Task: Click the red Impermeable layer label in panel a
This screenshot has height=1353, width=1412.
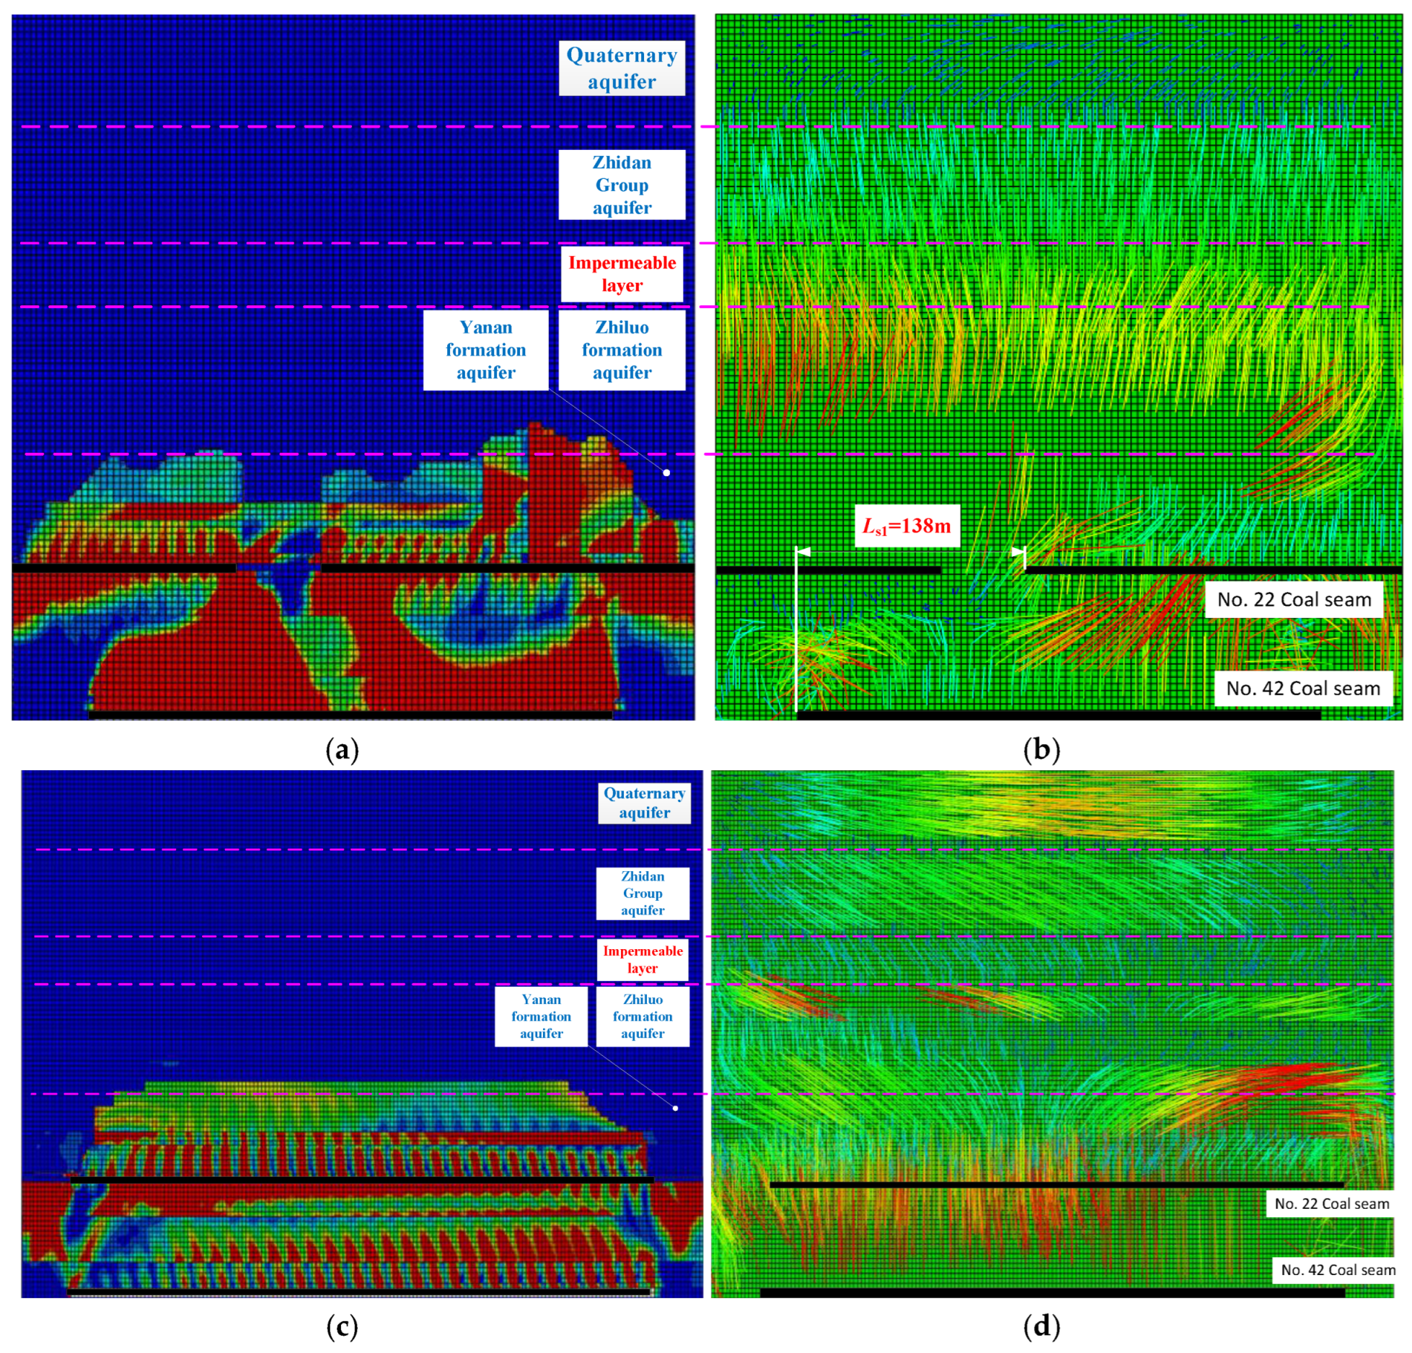Action: point(622,273)
